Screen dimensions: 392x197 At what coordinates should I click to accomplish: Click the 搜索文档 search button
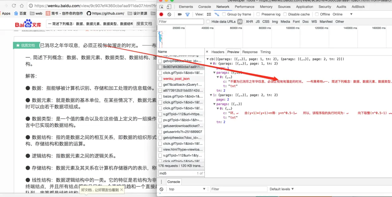click(144, 24)
